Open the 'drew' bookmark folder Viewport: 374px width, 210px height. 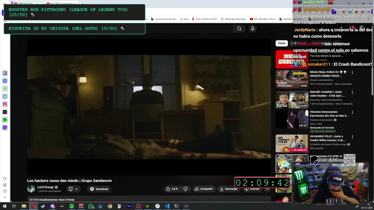185,19
